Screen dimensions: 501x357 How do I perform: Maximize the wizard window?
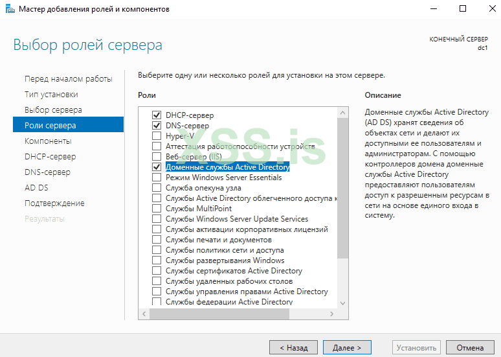463,8
